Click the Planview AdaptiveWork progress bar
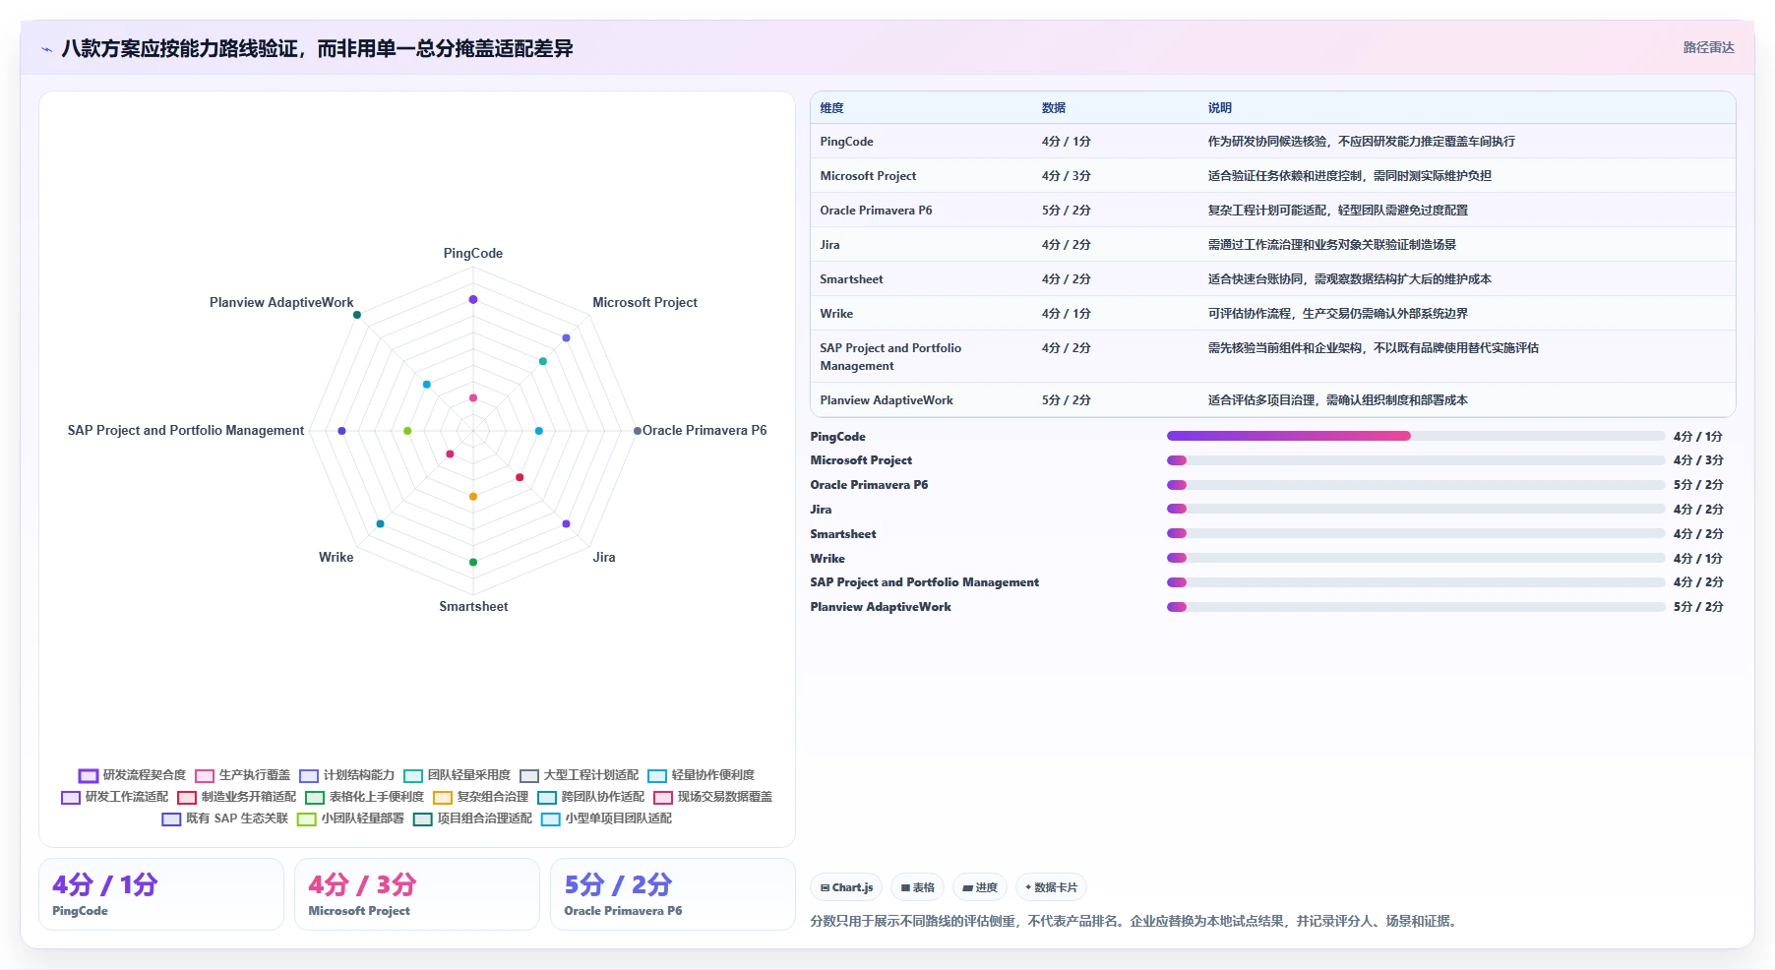The image size is (1775, 970). click(x=1416, y=607)
